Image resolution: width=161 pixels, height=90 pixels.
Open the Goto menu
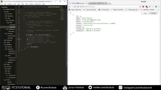pos(23,4)
